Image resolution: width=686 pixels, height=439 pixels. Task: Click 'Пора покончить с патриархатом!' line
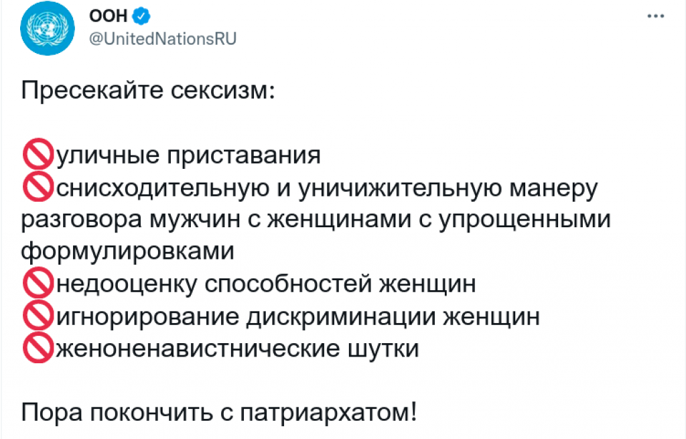click(219, 412)
